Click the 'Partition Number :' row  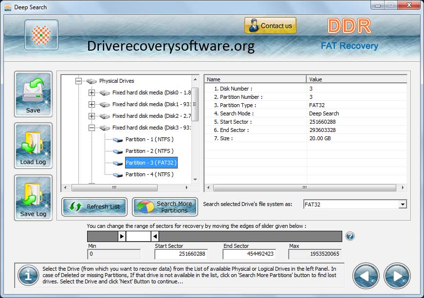(306, 97)
